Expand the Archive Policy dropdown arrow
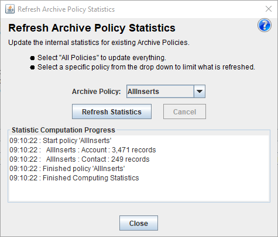The image size is (278, 237). 200,91
